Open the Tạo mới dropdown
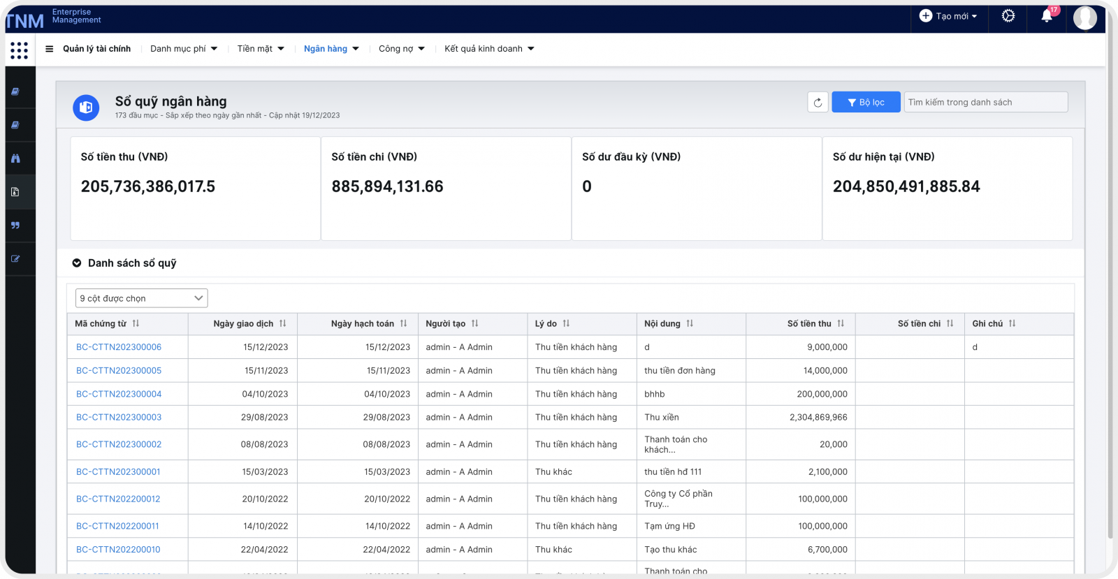The width and height of the screenshot is (1118, 579). click(949, 16)
